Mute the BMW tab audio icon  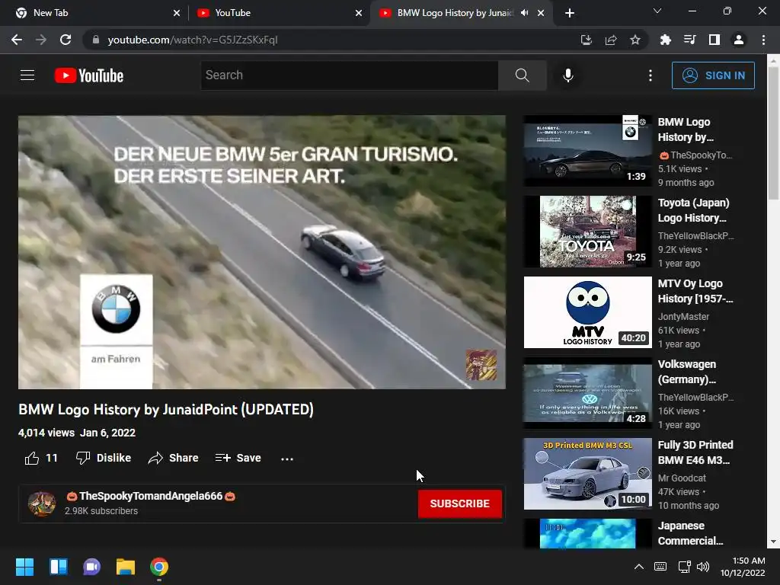click(524, 13)
